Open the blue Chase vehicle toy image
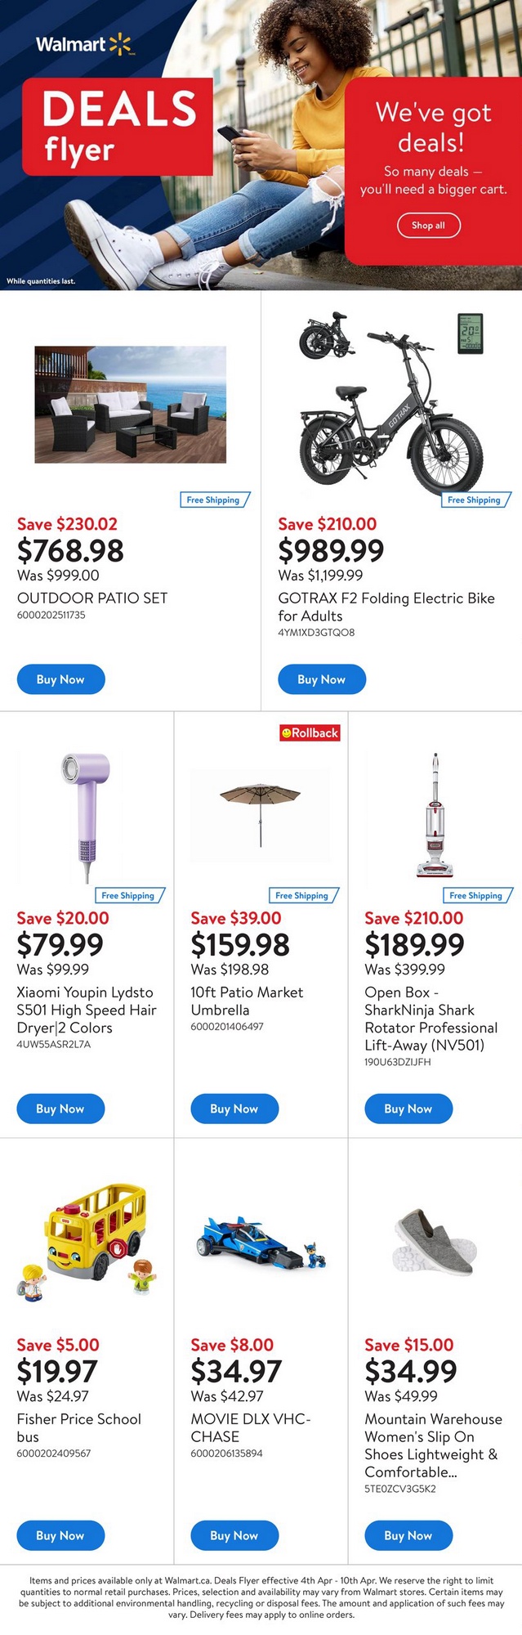 click(260, 1243)
